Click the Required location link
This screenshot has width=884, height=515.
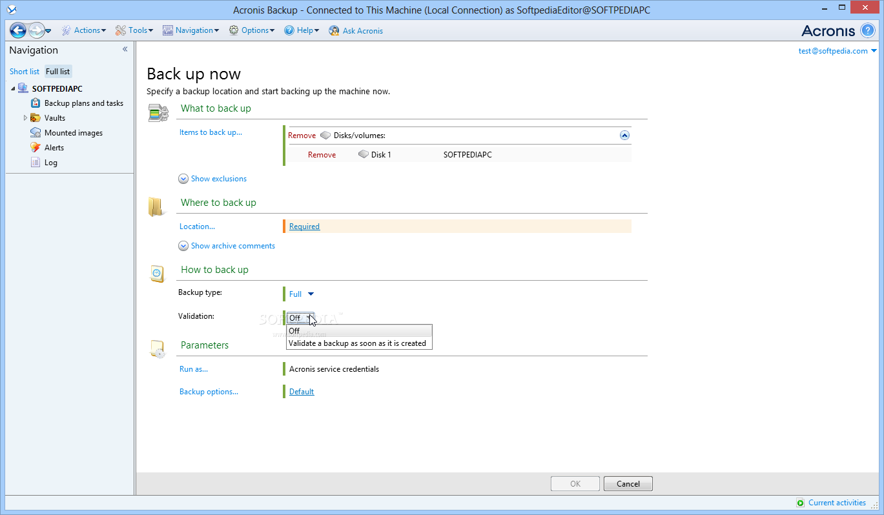(304, 227)
